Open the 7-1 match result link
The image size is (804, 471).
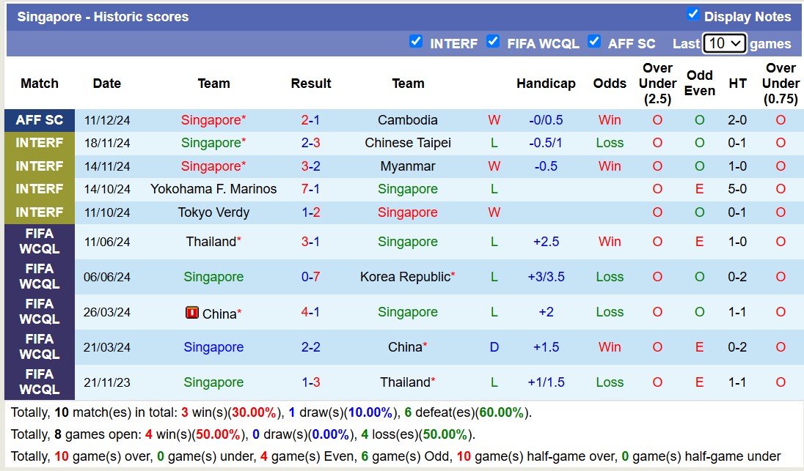310,189
